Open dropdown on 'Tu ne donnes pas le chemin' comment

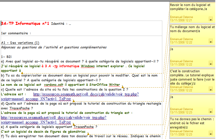211,133
